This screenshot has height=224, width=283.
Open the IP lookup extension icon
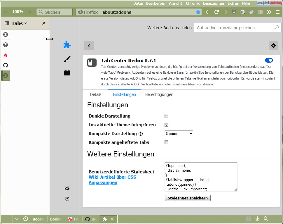click(242, 12)
